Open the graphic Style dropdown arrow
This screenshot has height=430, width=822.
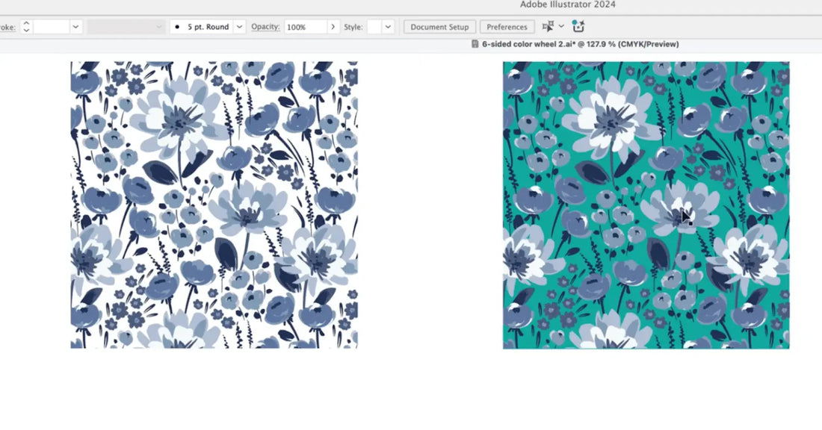(388, 27)
